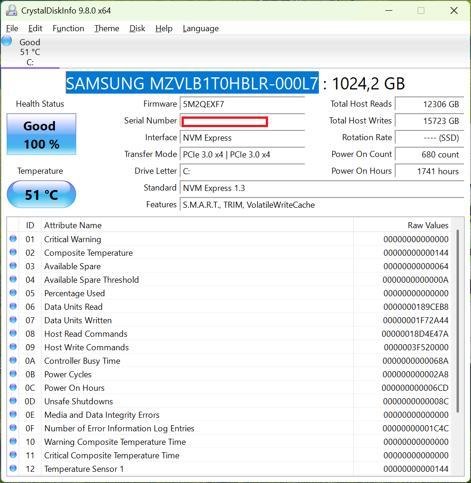Image resolution: width=471 pixels, height=483 pixels.
Task: Click the Transfer Mode PCIe 3.0 x4 field
Action: 242,154
